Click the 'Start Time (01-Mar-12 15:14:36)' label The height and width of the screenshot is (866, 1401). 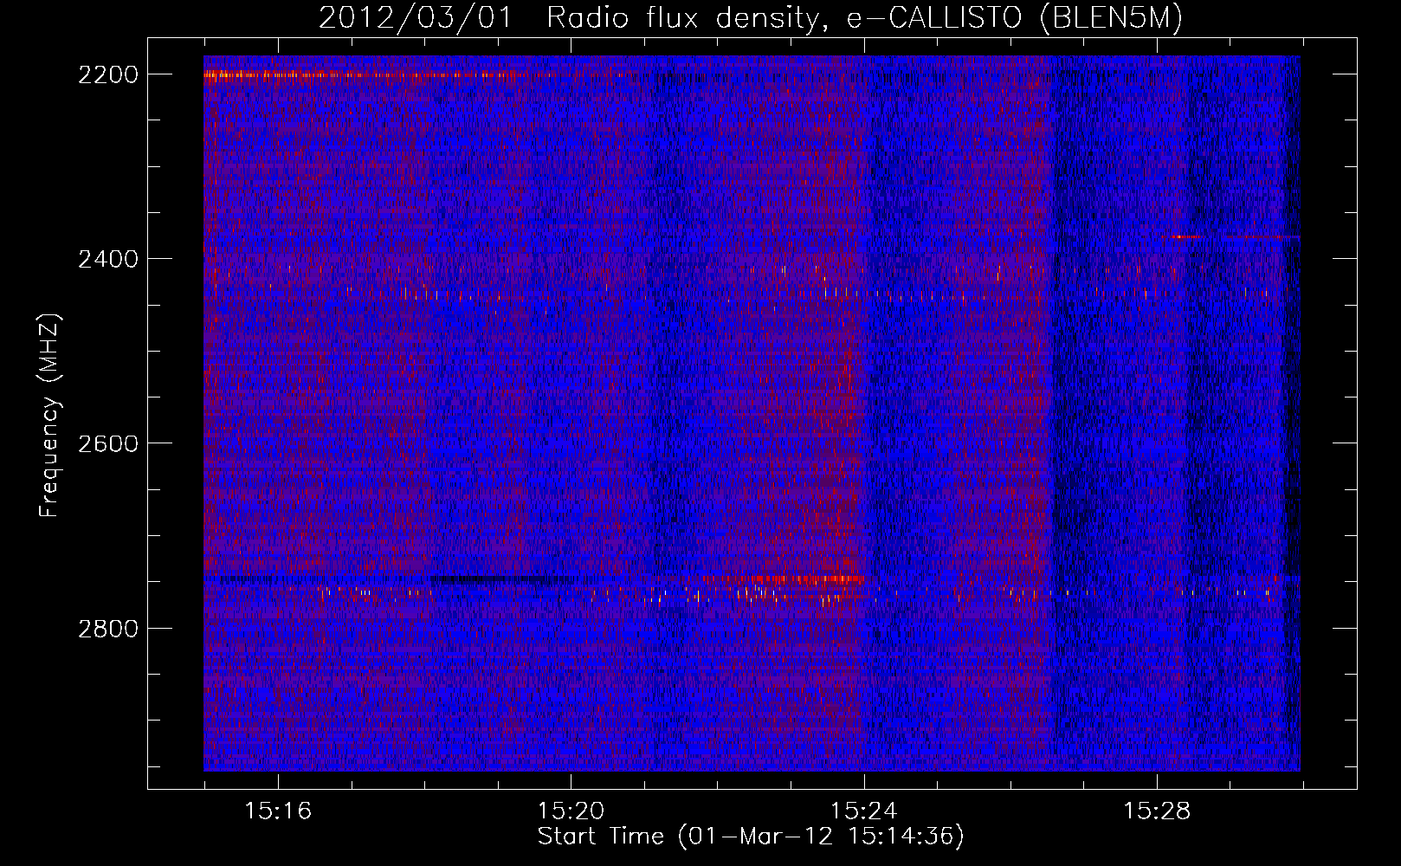click(751, 837)
